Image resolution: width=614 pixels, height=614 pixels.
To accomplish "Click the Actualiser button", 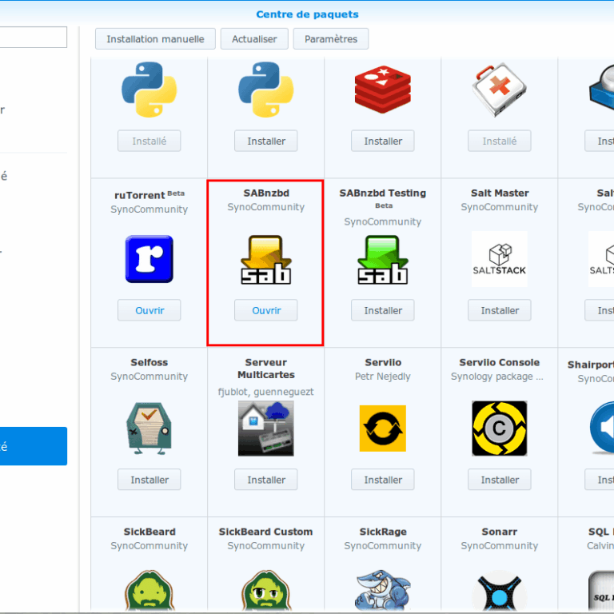I will [x=254, y=38].
